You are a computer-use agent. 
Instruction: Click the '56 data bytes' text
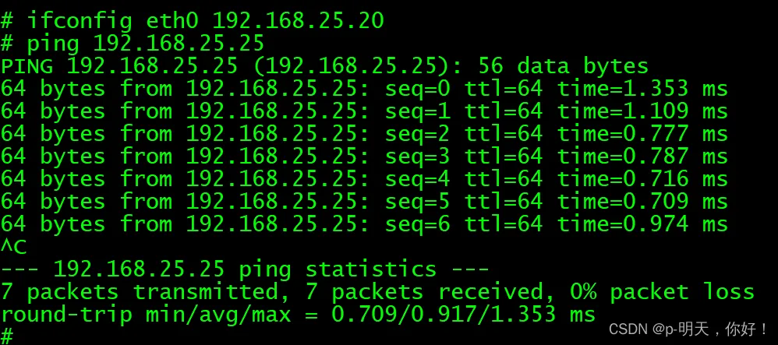pyautogui.click(x=563, y=65)
